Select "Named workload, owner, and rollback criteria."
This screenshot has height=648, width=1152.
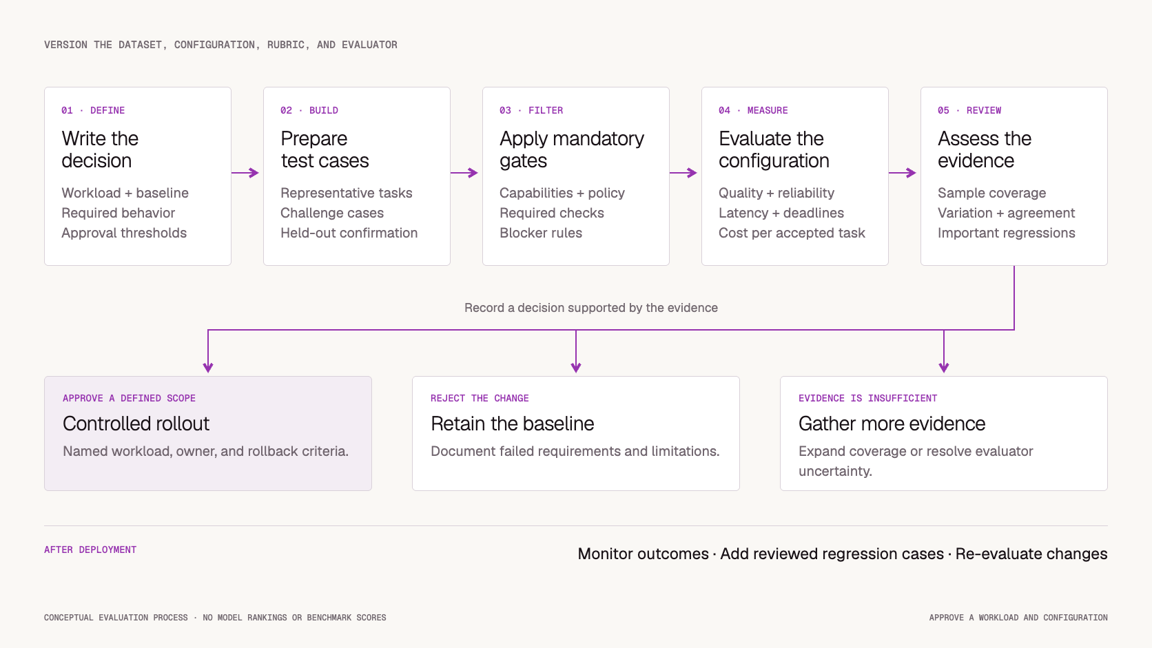[205, 451]
